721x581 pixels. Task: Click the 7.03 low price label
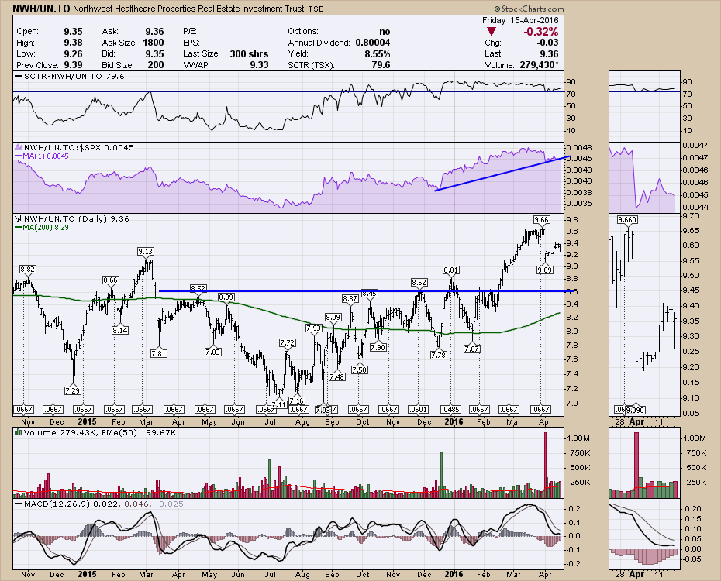tap(323, 409)
